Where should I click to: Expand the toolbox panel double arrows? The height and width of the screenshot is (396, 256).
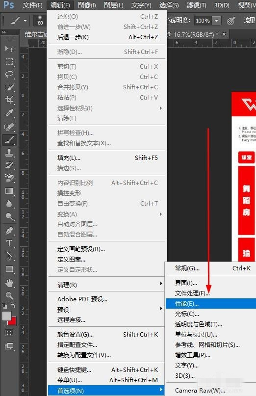pyautogui.click(x=4, y=32)
